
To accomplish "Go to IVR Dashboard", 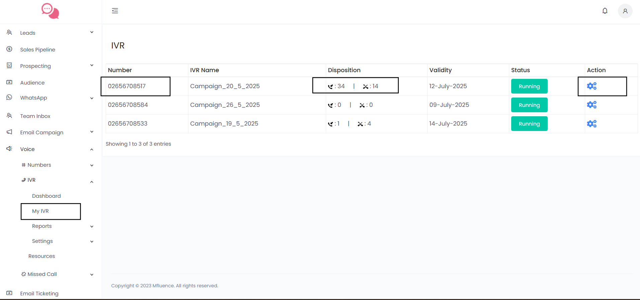I will [x=46, y=196].
